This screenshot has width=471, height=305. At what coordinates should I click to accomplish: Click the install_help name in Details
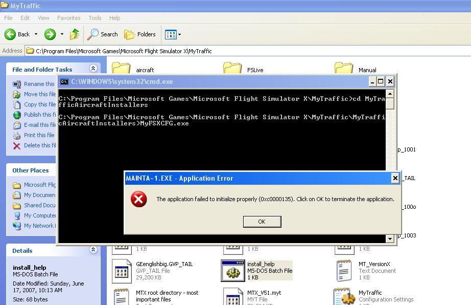coord(30,268)
